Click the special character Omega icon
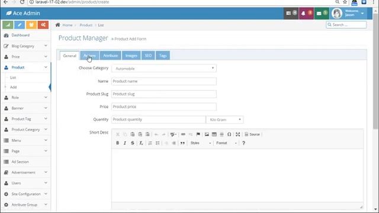Viewport: 379px width, 213px height. [x=229, y=134]
